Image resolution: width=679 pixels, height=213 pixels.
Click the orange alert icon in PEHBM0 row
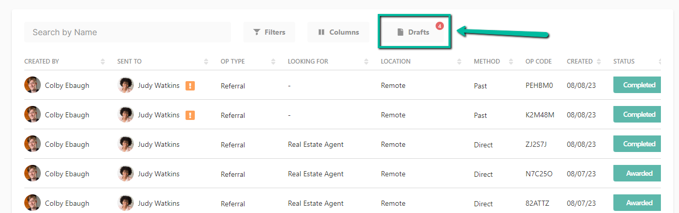click(190, 85)
